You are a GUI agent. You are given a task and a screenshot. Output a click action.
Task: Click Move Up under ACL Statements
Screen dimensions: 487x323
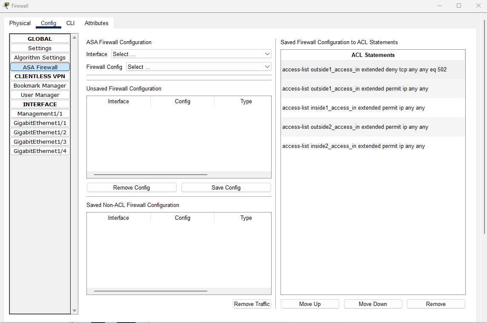(x=309, y=304)
